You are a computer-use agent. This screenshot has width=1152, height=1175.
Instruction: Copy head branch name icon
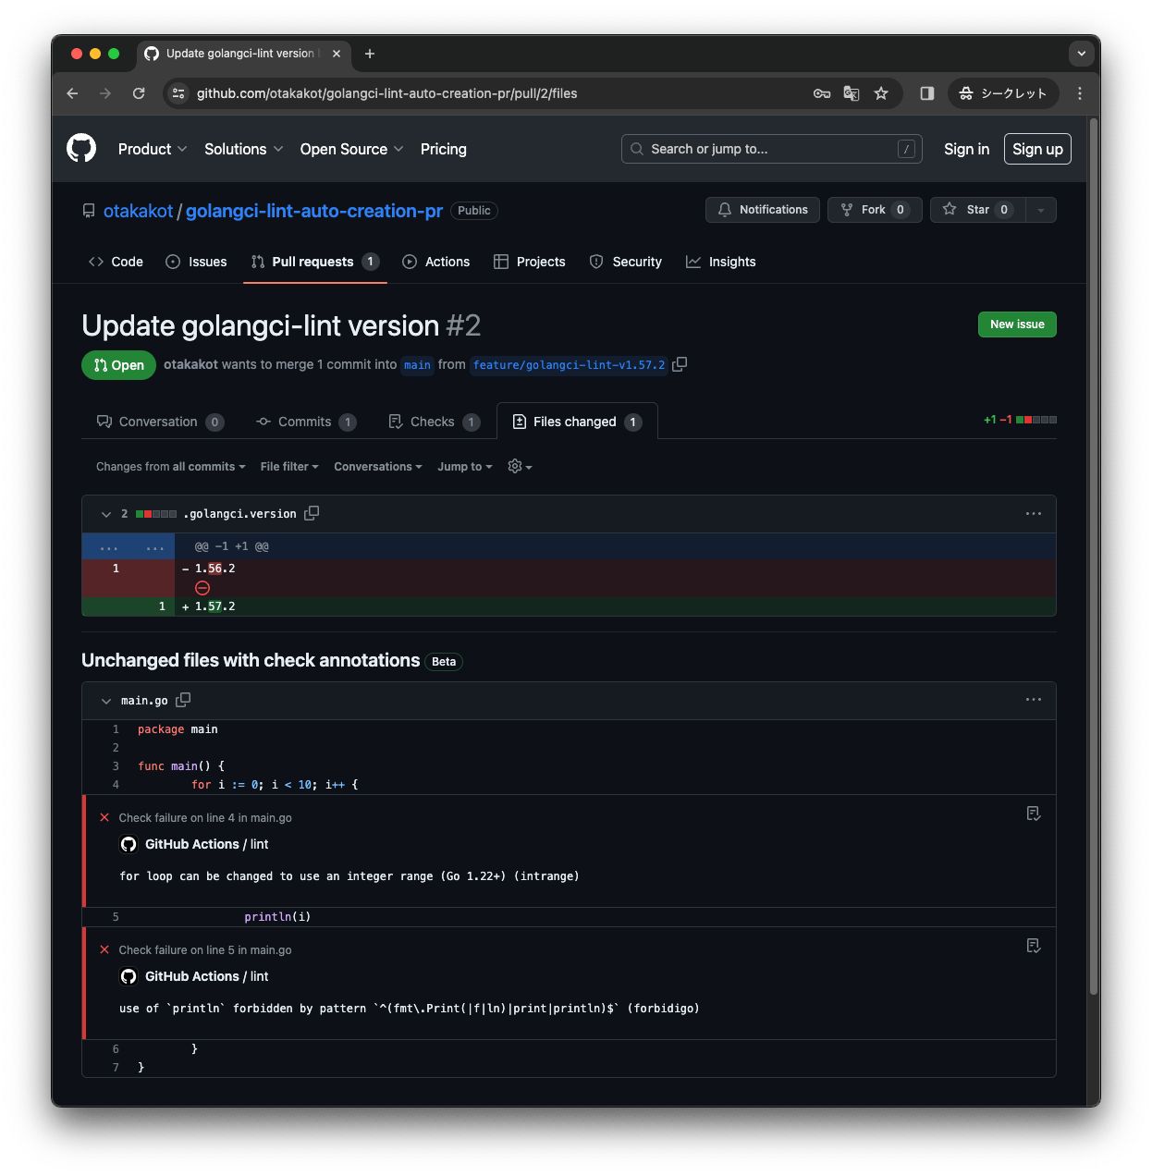point(680,364)
